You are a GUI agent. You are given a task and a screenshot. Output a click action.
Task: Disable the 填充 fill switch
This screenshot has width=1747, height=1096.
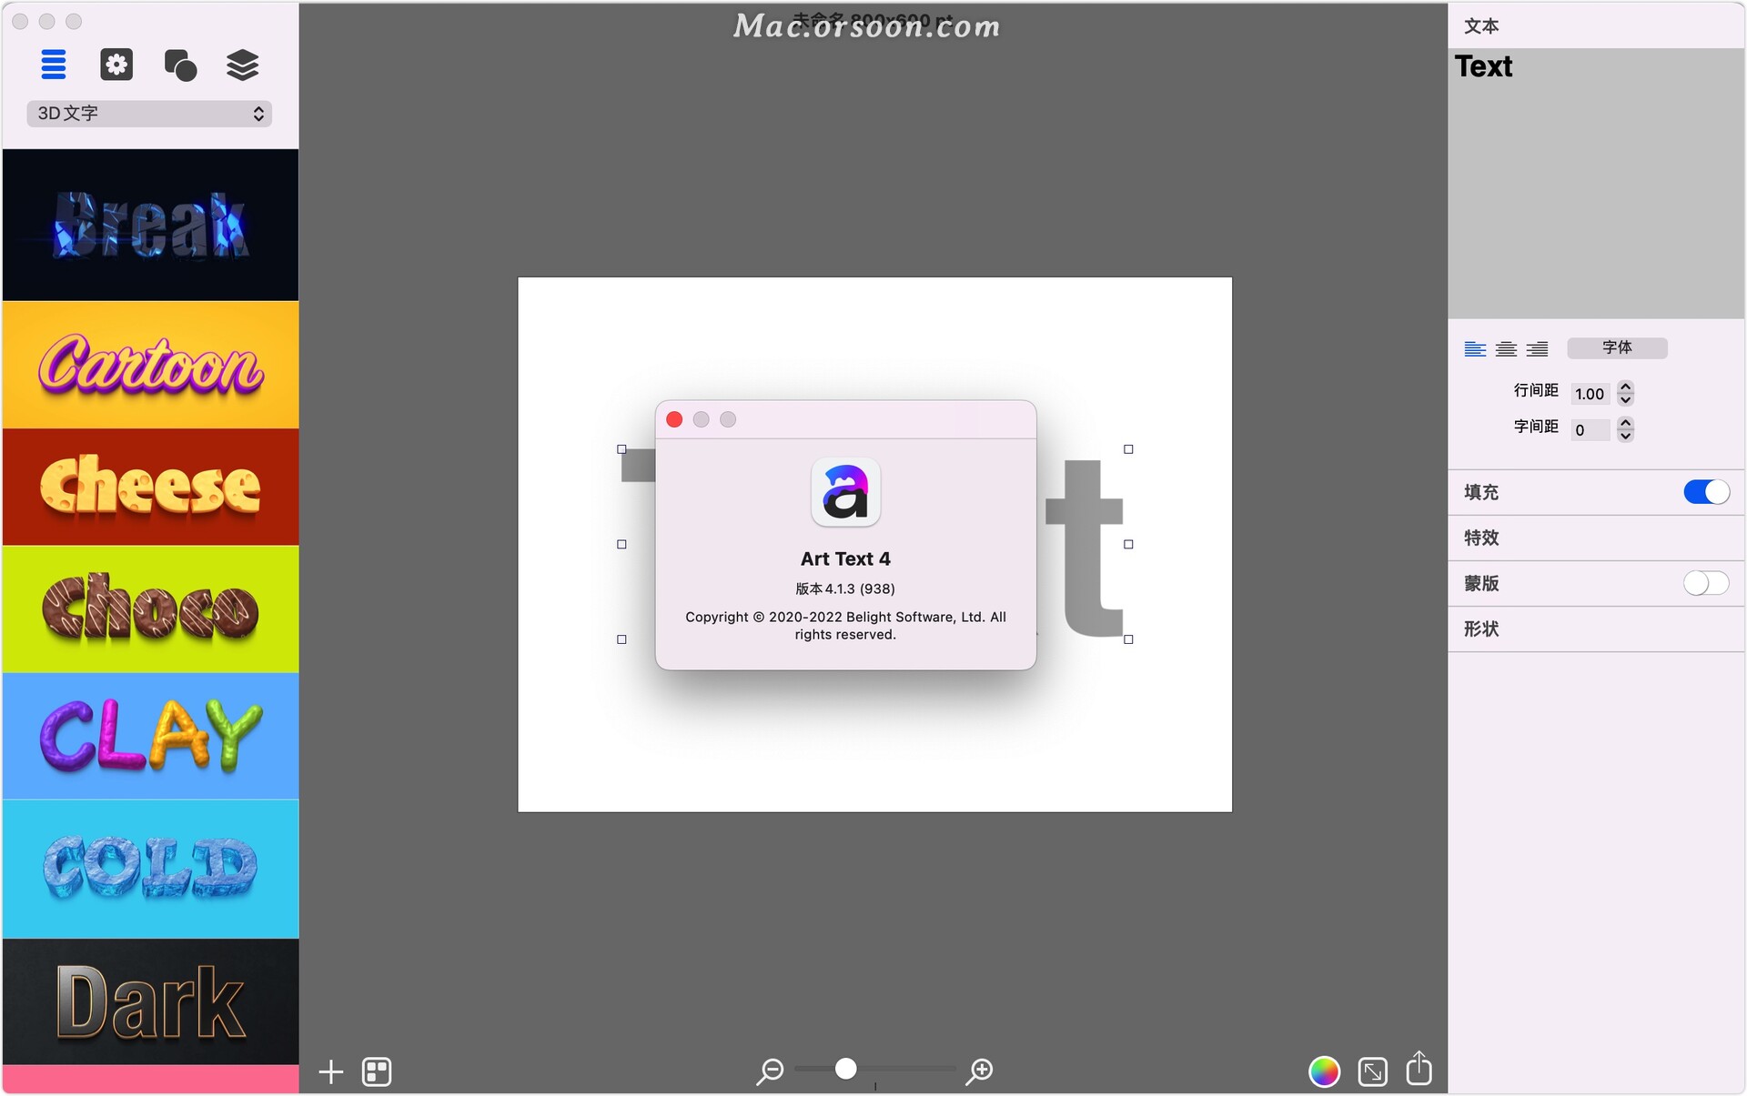tap(1705, 492)
